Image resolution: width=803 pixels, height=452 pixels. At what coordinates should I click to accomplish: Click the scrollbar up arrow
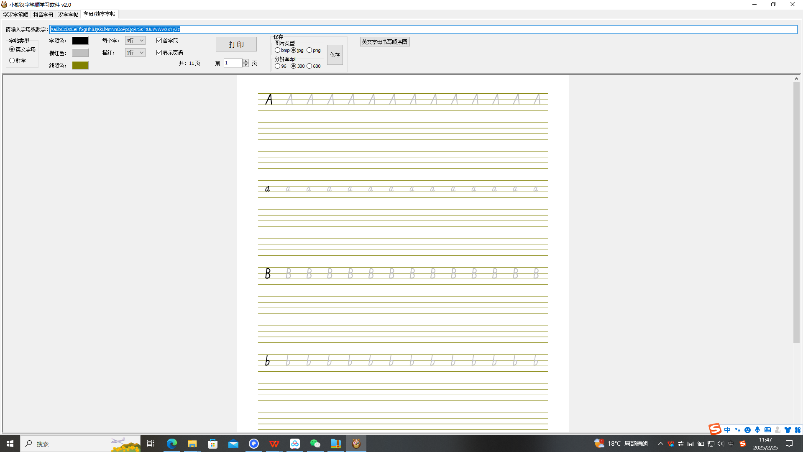click(797, 79)
